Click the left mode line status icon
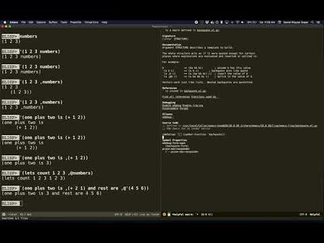This screenshot has width=324, height=243. tap(4, 215)
